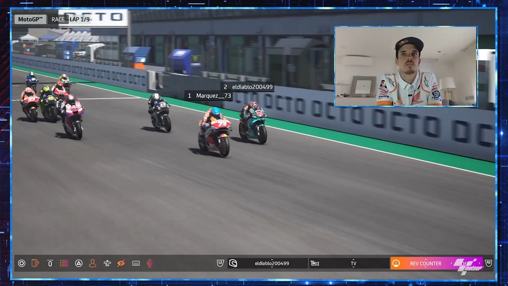Open the eldiablo200499 rider selector
The height and width of the screenshot is (286, 508).
click(x=268, y=263)
